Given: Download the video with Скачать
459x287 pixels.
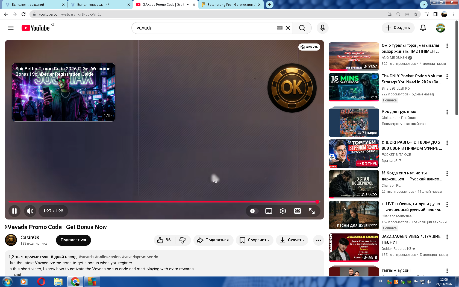Looking at the screenshot, I should [x=292, y=240].
